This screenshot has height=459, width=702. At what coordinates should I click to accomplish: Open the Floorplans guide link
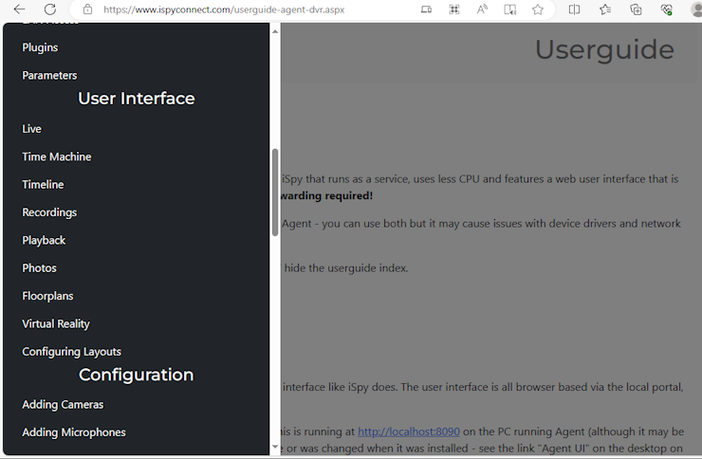(x=47, y=296)
